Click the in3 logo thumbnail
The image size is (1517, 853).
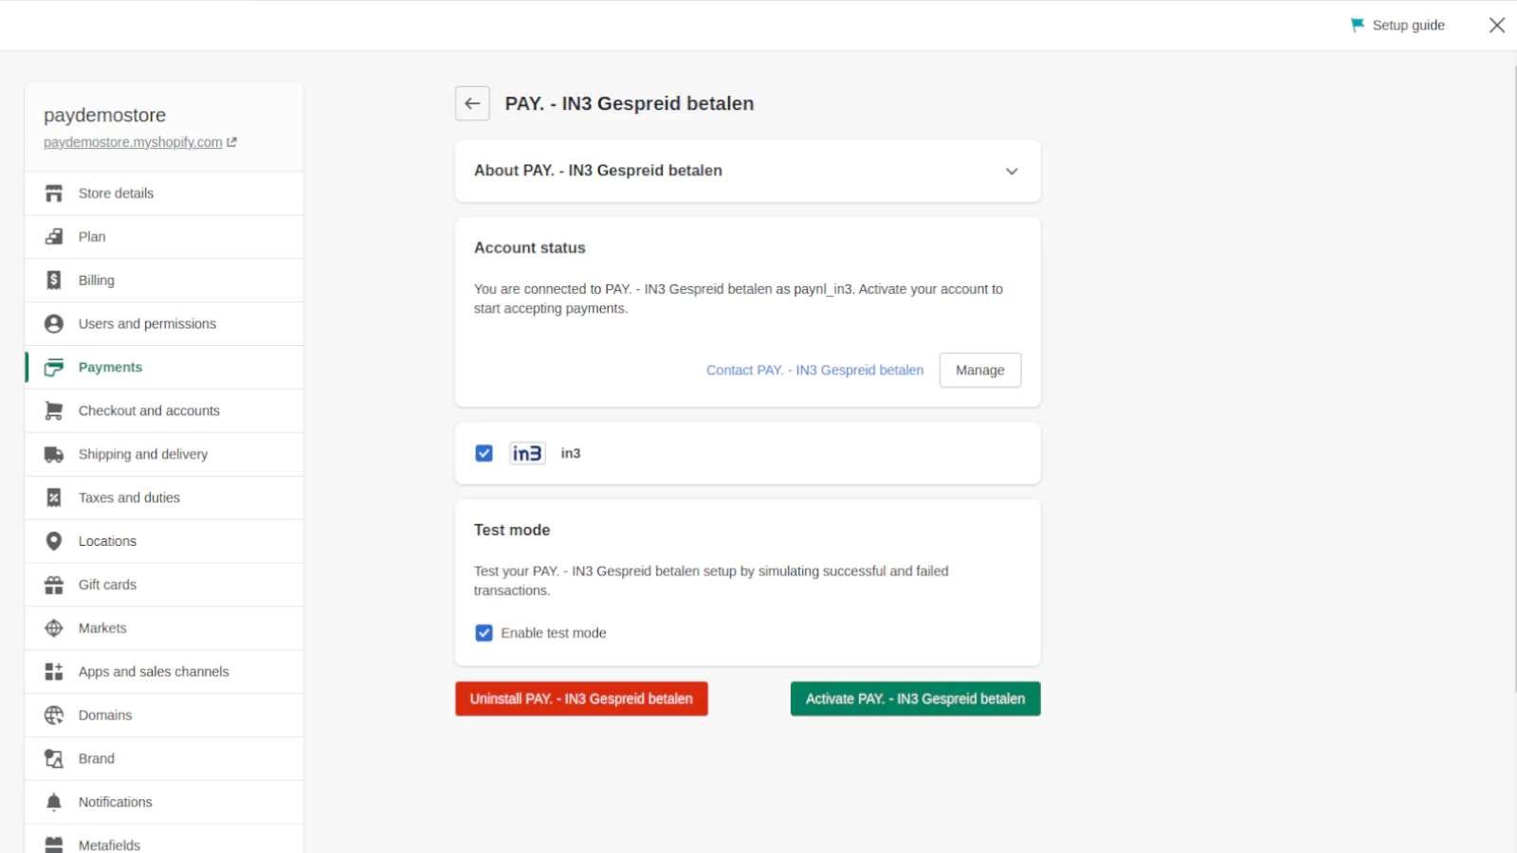coord(527,454)
